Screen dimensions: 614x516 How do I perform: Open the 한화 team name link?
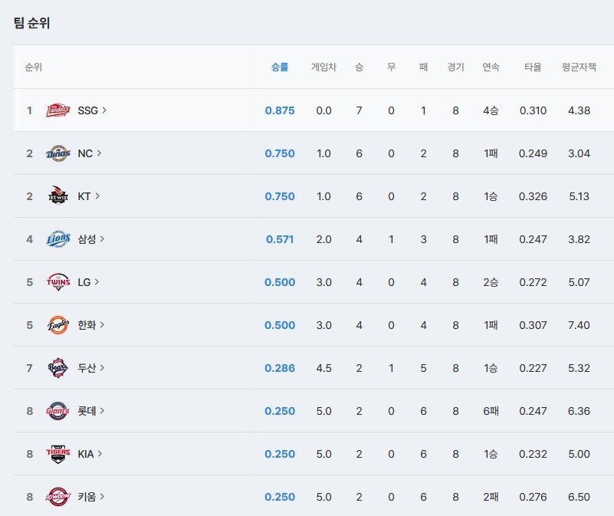coord(87,325)
